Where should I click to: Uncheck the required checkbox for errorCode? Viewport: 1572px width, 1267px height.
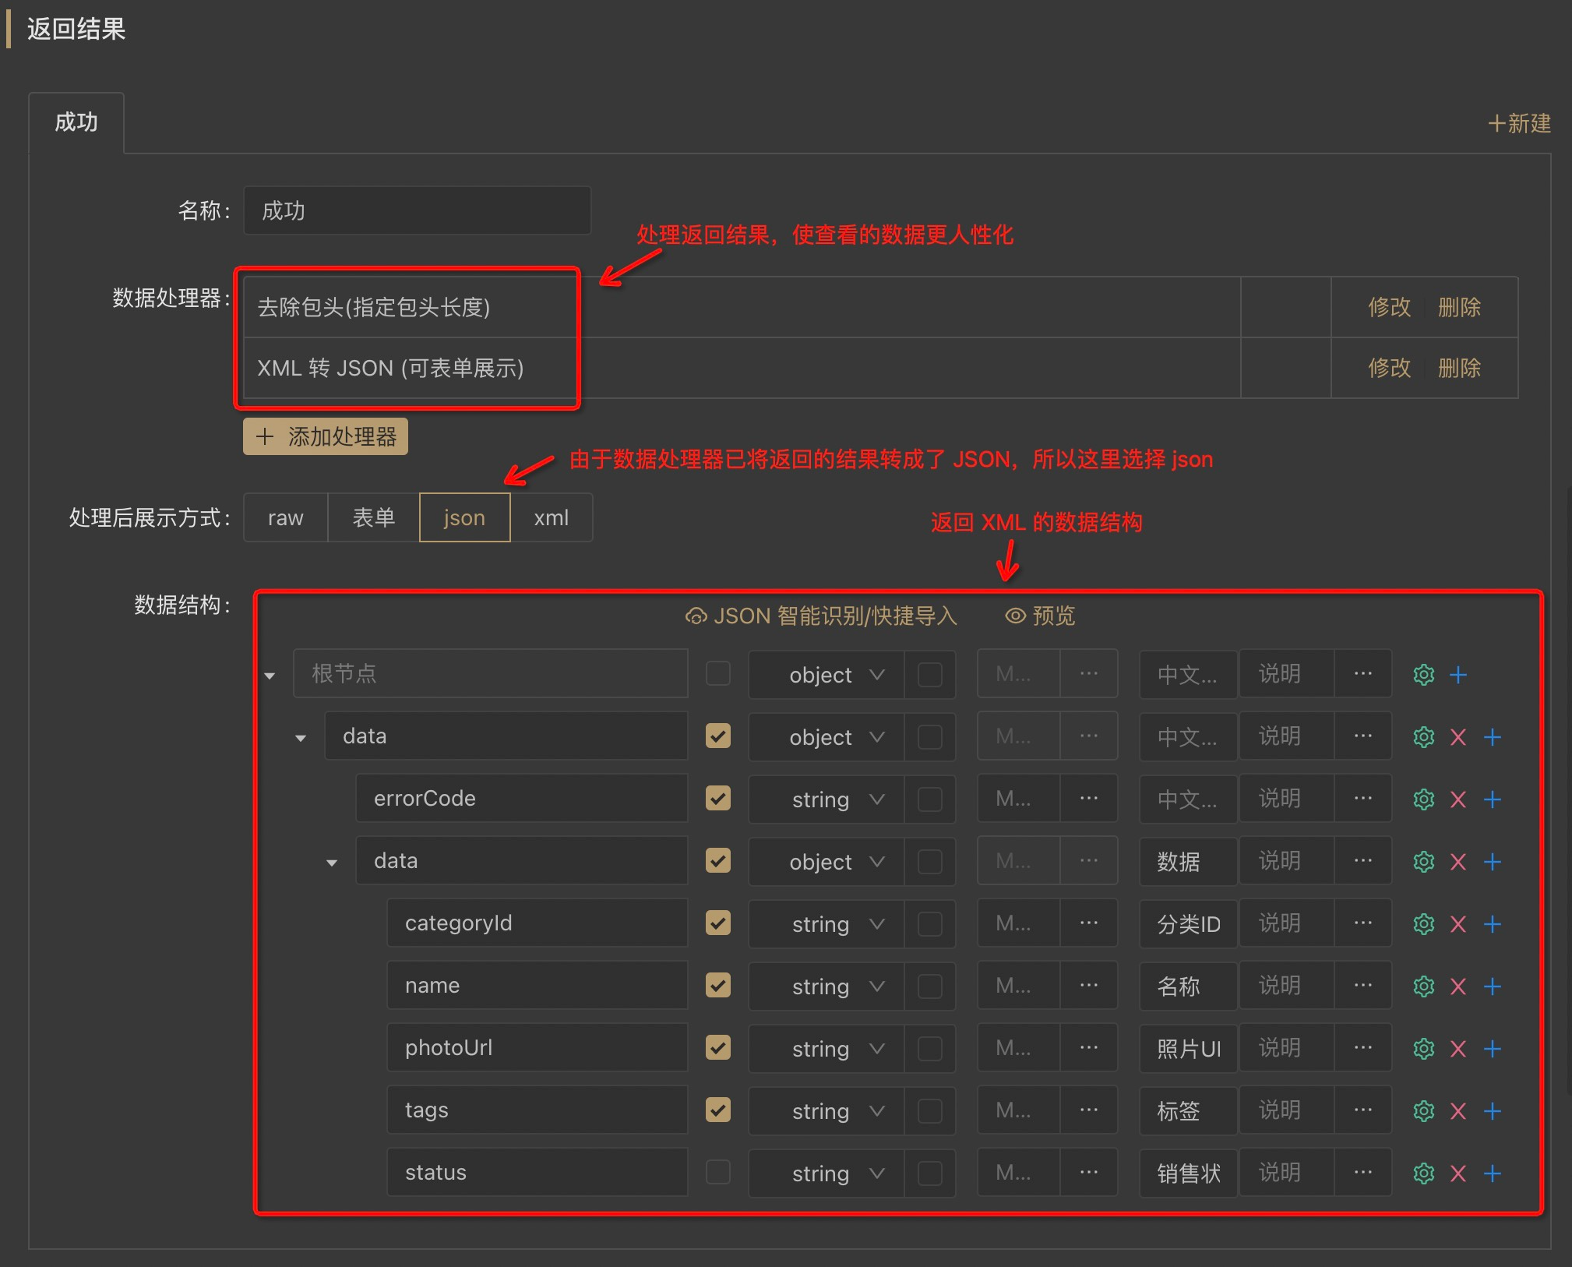coord(717,798)
